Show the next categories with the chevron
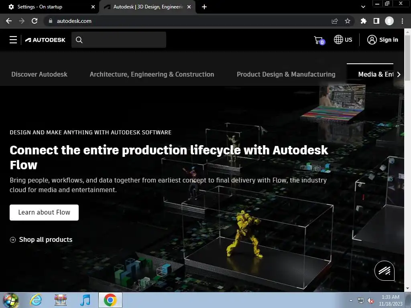The image size is (411, 308). click(x=399, y=74)
